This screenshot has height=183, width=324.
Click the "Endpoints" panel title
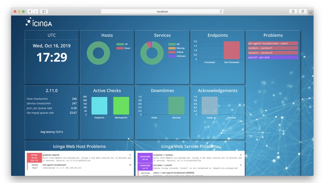218,35
